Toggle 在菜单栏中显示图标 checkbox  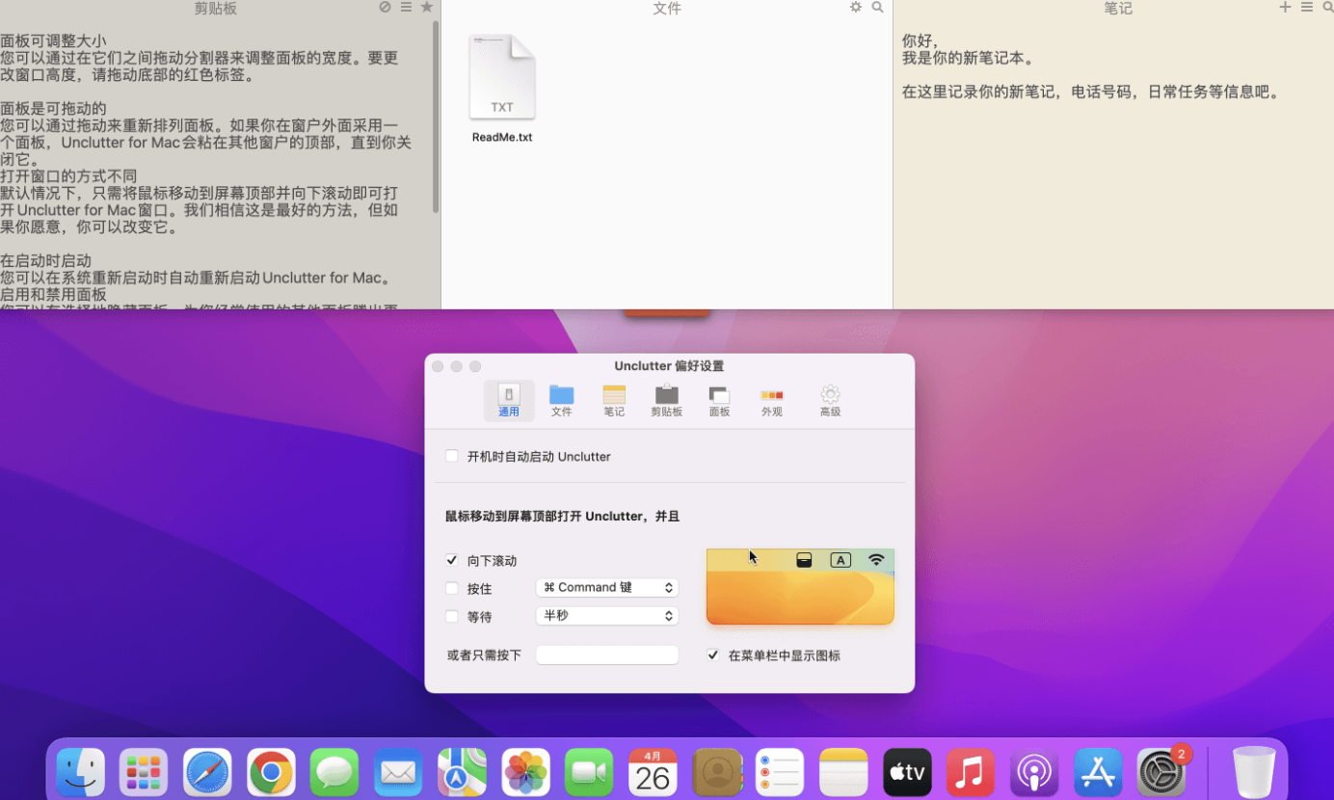click(713, 655)
